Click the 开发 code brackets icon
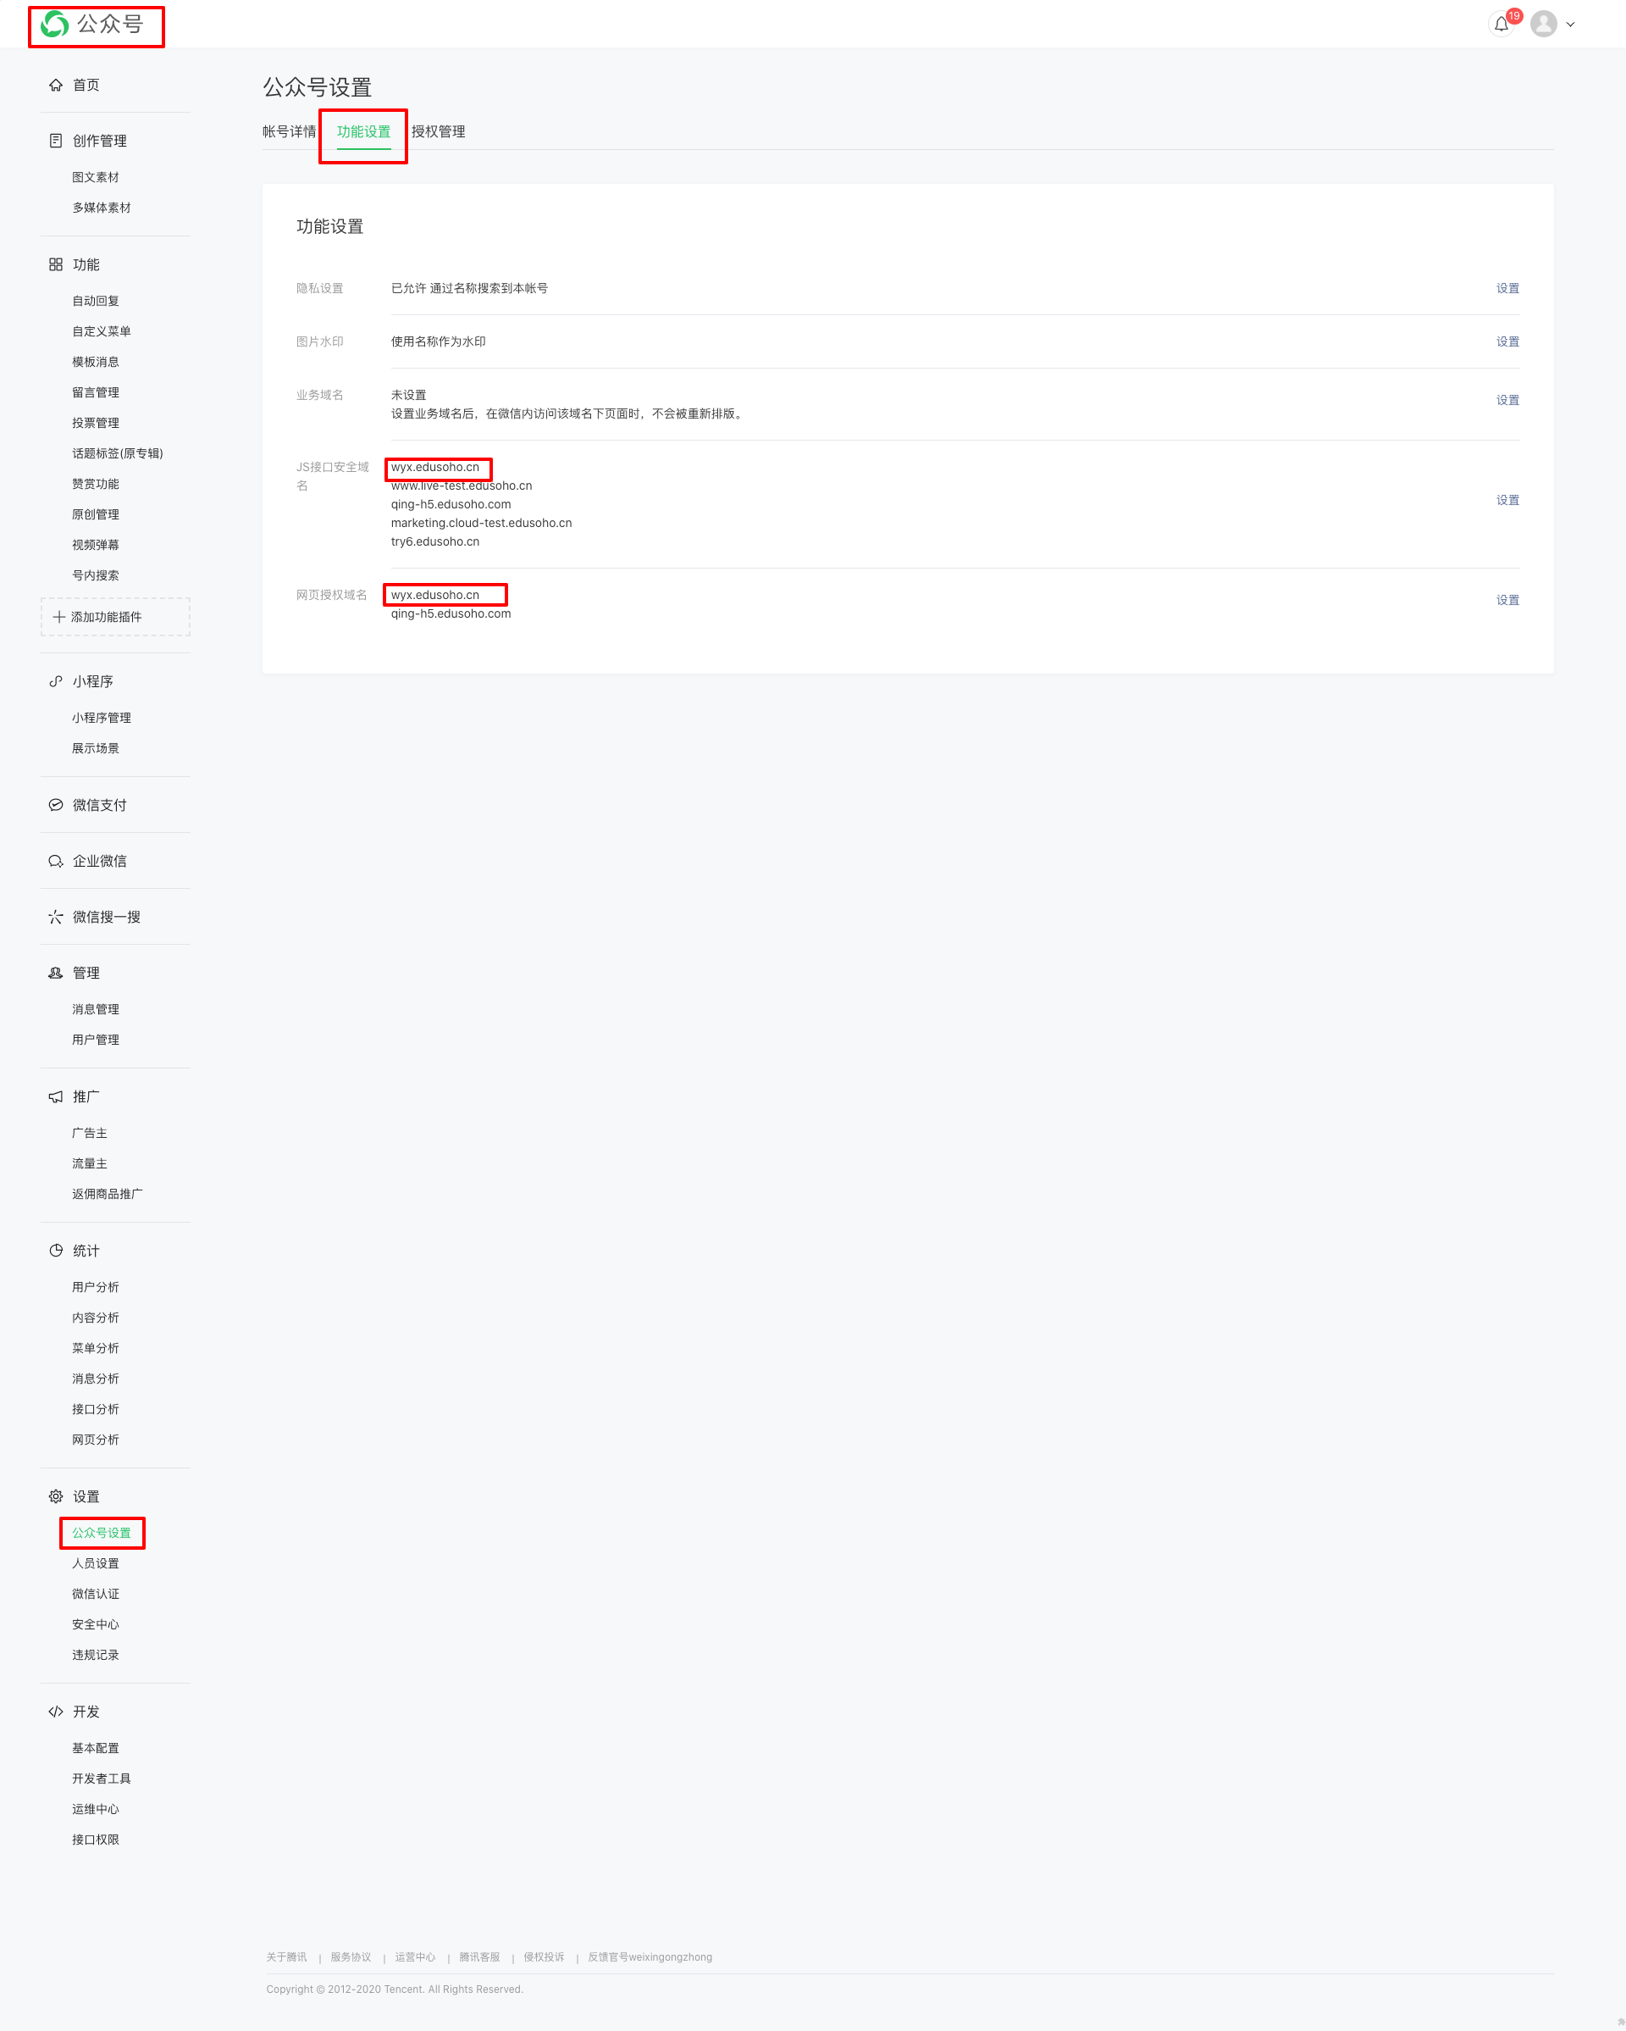 click(56, 1712)
